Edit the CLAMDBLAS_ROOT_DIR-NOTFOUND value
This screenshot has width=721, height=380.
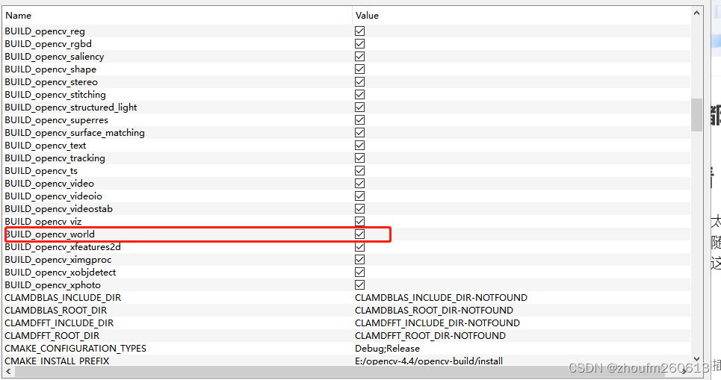coord(434,310)
